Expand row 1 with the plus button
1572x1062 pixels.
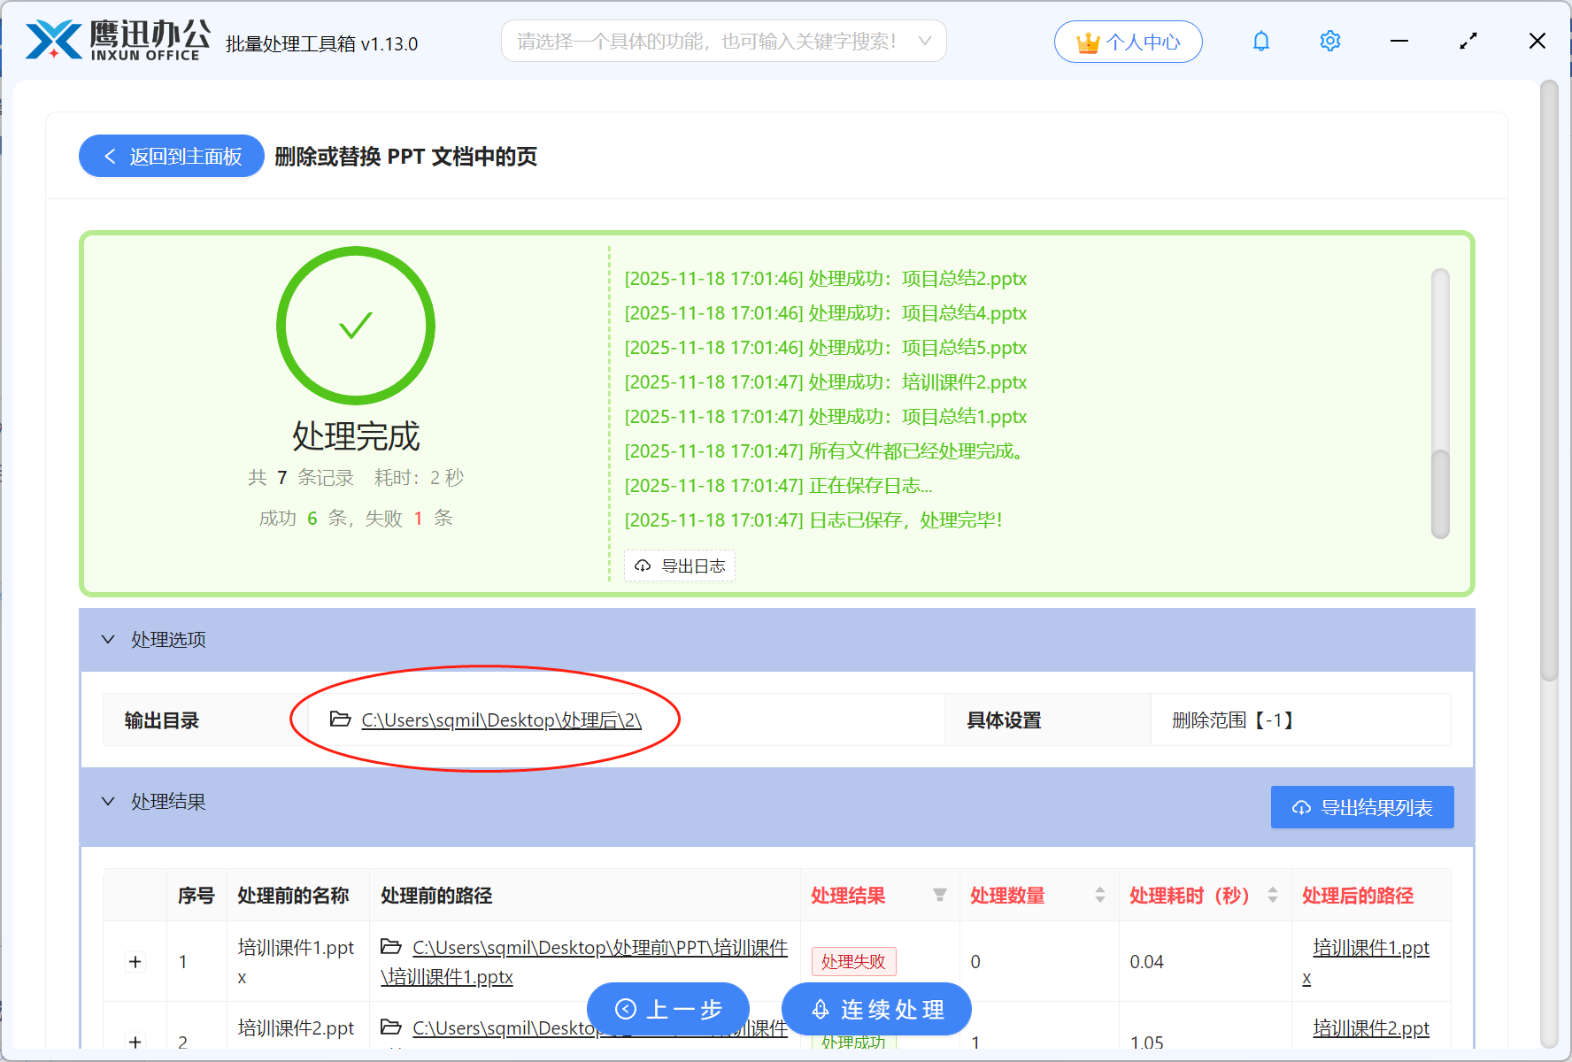click(x=135, y=961)
